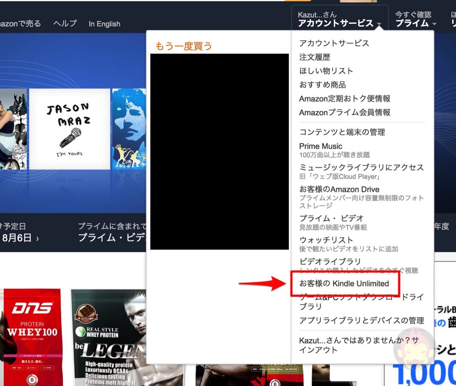Sign out via サインアウト link

pos(318,350)
